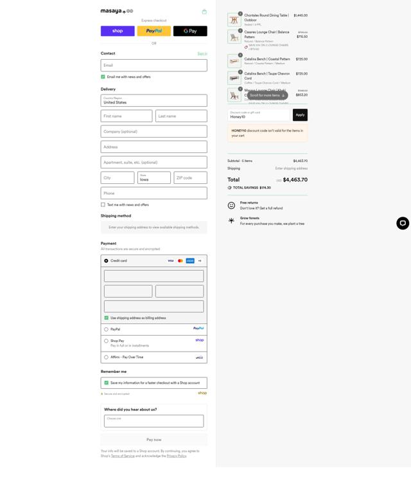Toggle Use shipping address as billing address
This screenshot has width=411, height=486.
tap(106, 318)
